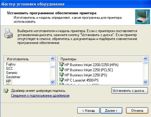This screenshot has width=151, height=117.
Task: Click the printer icon beside the instructions
Action: pos(9,33)
